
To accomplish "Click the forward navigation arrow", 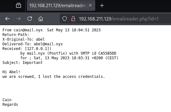I will (19, 19).
